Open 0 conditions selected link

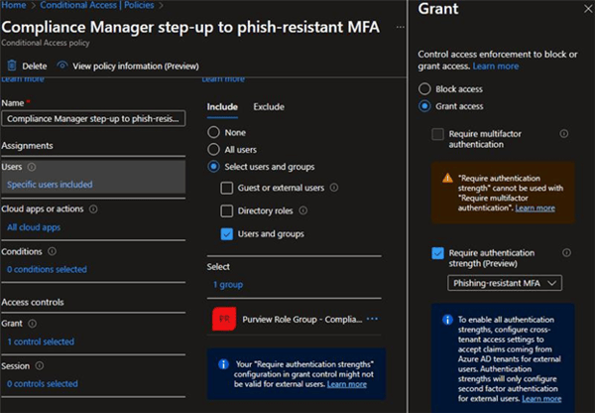[47, 269]
